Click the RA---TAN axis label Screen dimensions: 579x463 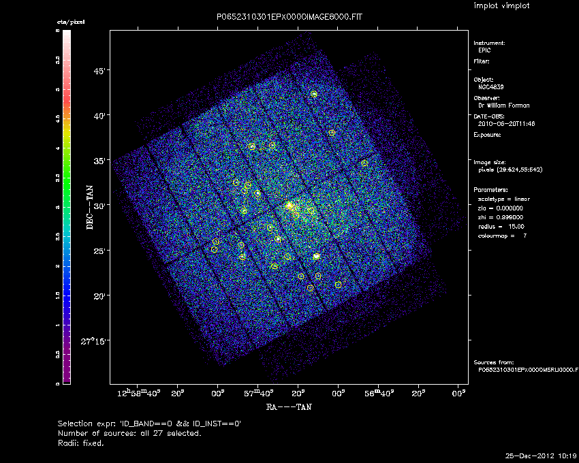click(x=289, y=407)
